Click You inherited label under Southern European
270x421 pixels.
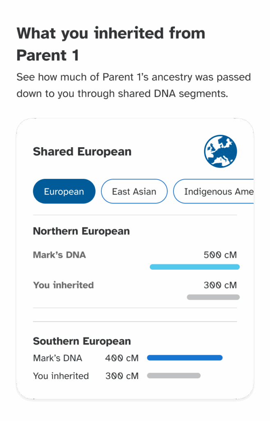[61, 376]
